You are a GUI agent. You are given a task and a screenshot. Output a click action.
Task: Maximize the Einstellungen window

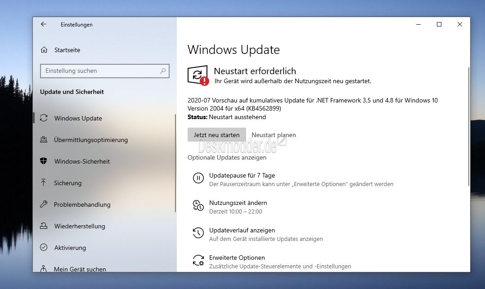pyautogui.click(x=439, y=24)
